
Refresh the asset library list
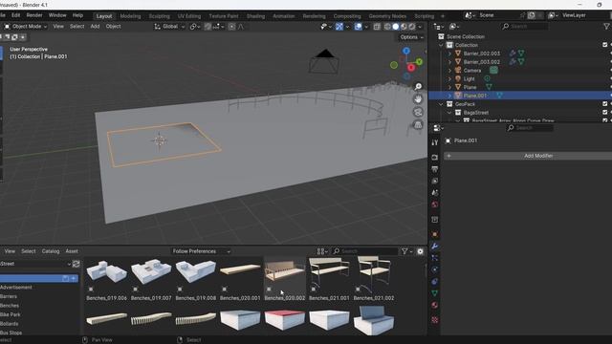point(76,264)
